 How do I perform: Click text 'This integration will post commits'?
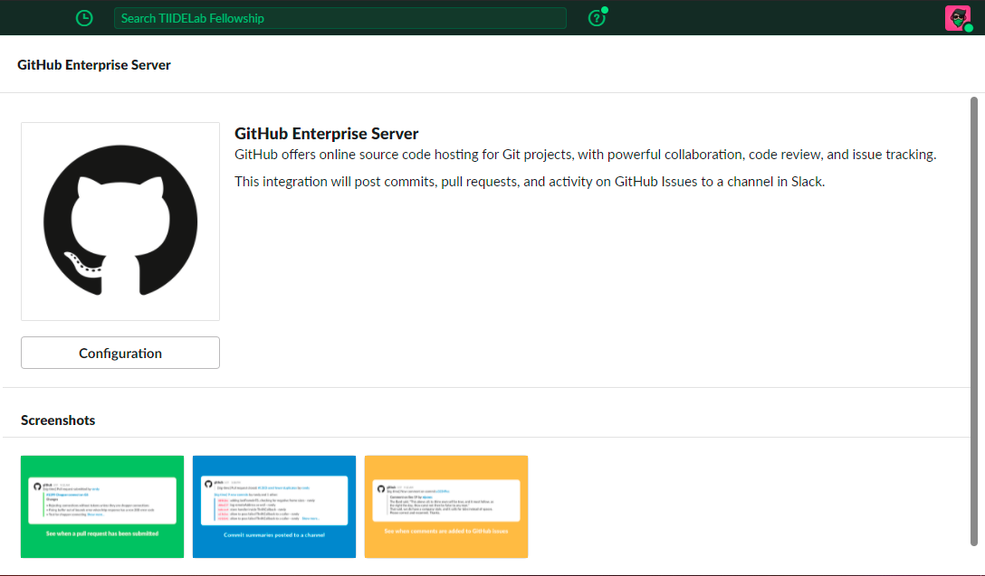point(336,182)
